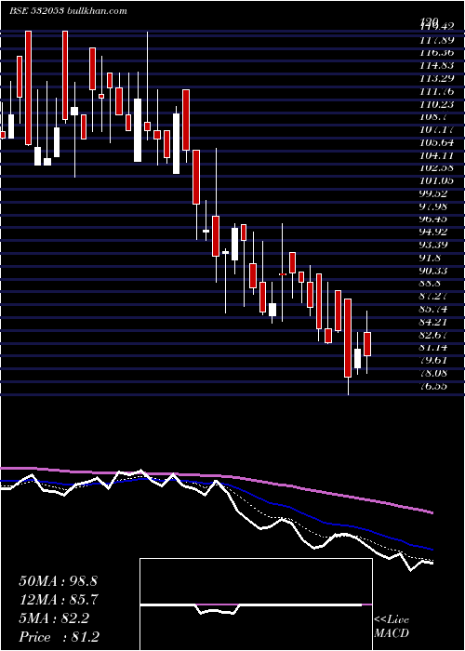Select the 114.83 price axis label
Screen dimensions: 465x651
pyautogui.click(x=436, y=66)
